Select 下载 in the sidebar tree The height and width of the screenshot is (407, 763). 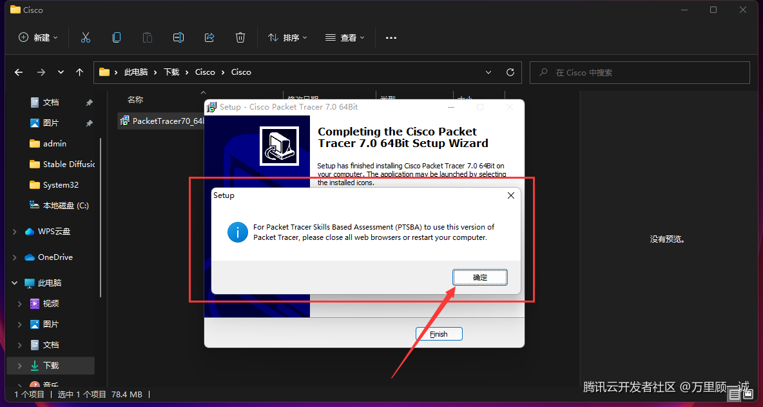click(x=51, y=365)
